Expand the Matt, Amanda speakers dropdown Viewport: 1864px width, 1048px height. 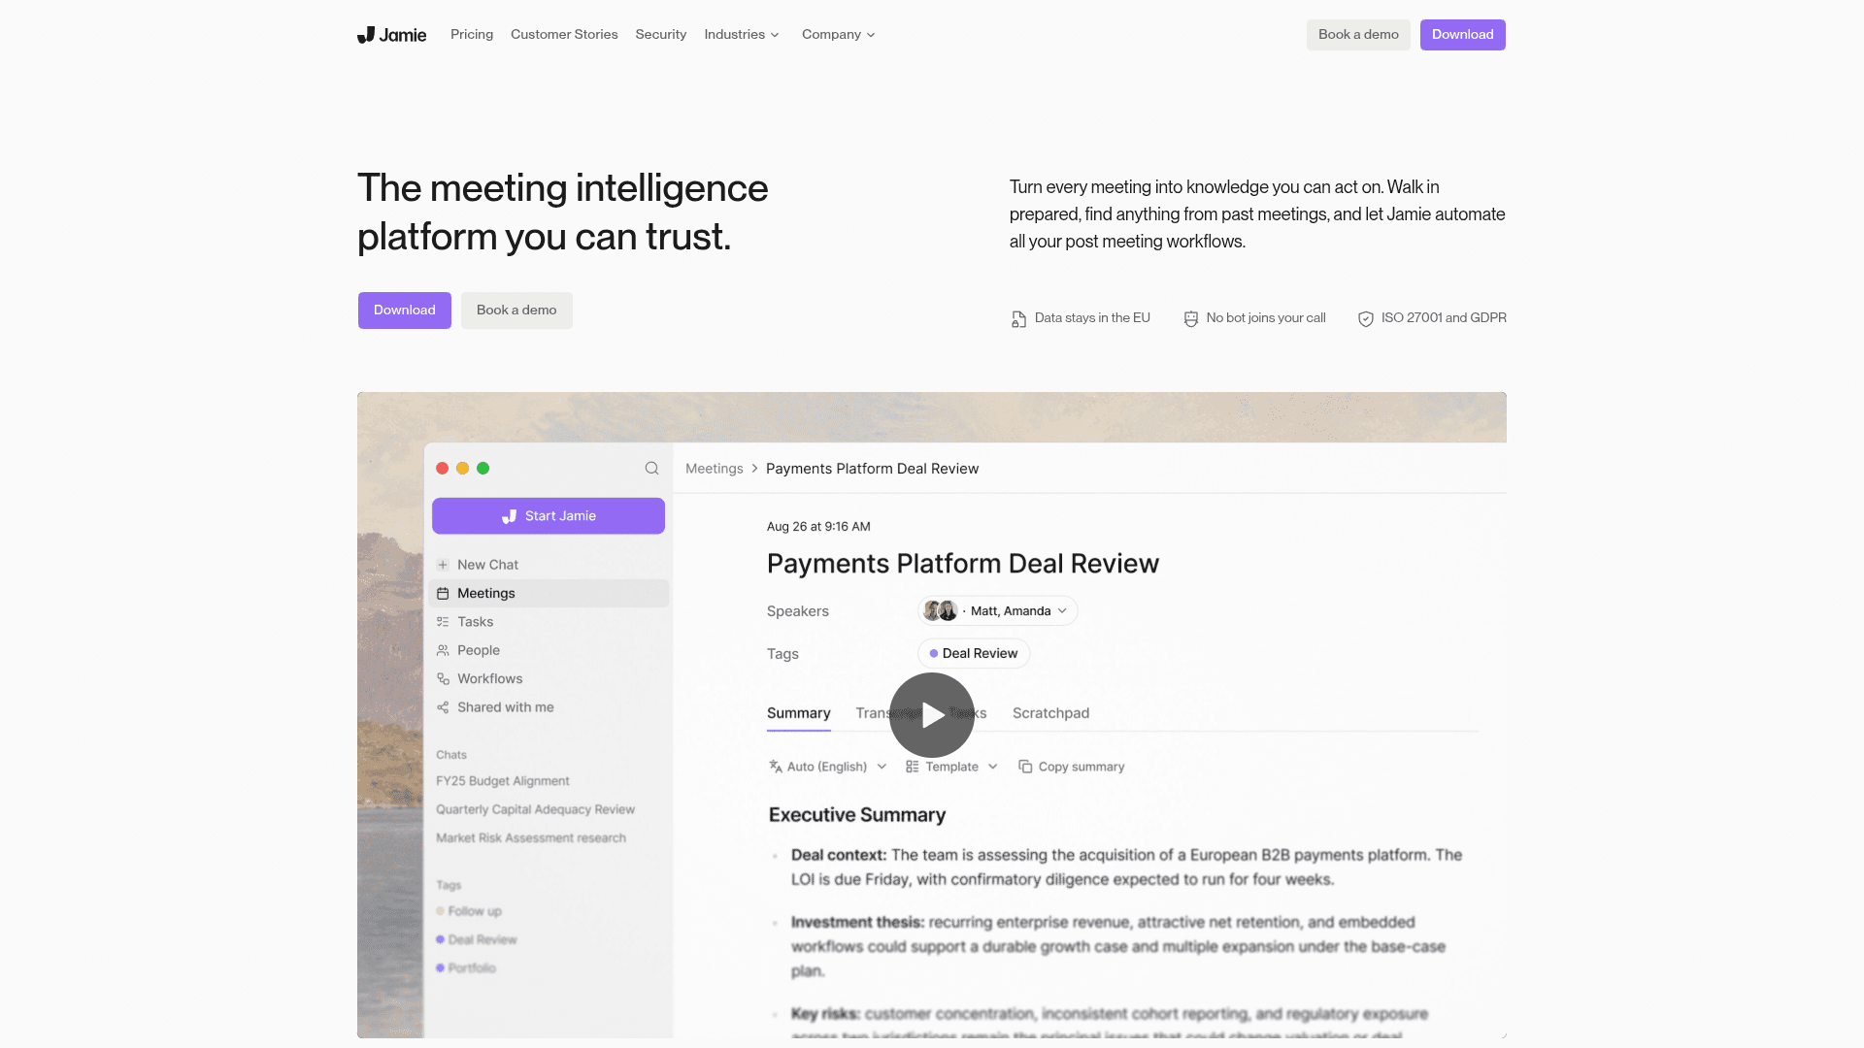[x=998, y=610]
